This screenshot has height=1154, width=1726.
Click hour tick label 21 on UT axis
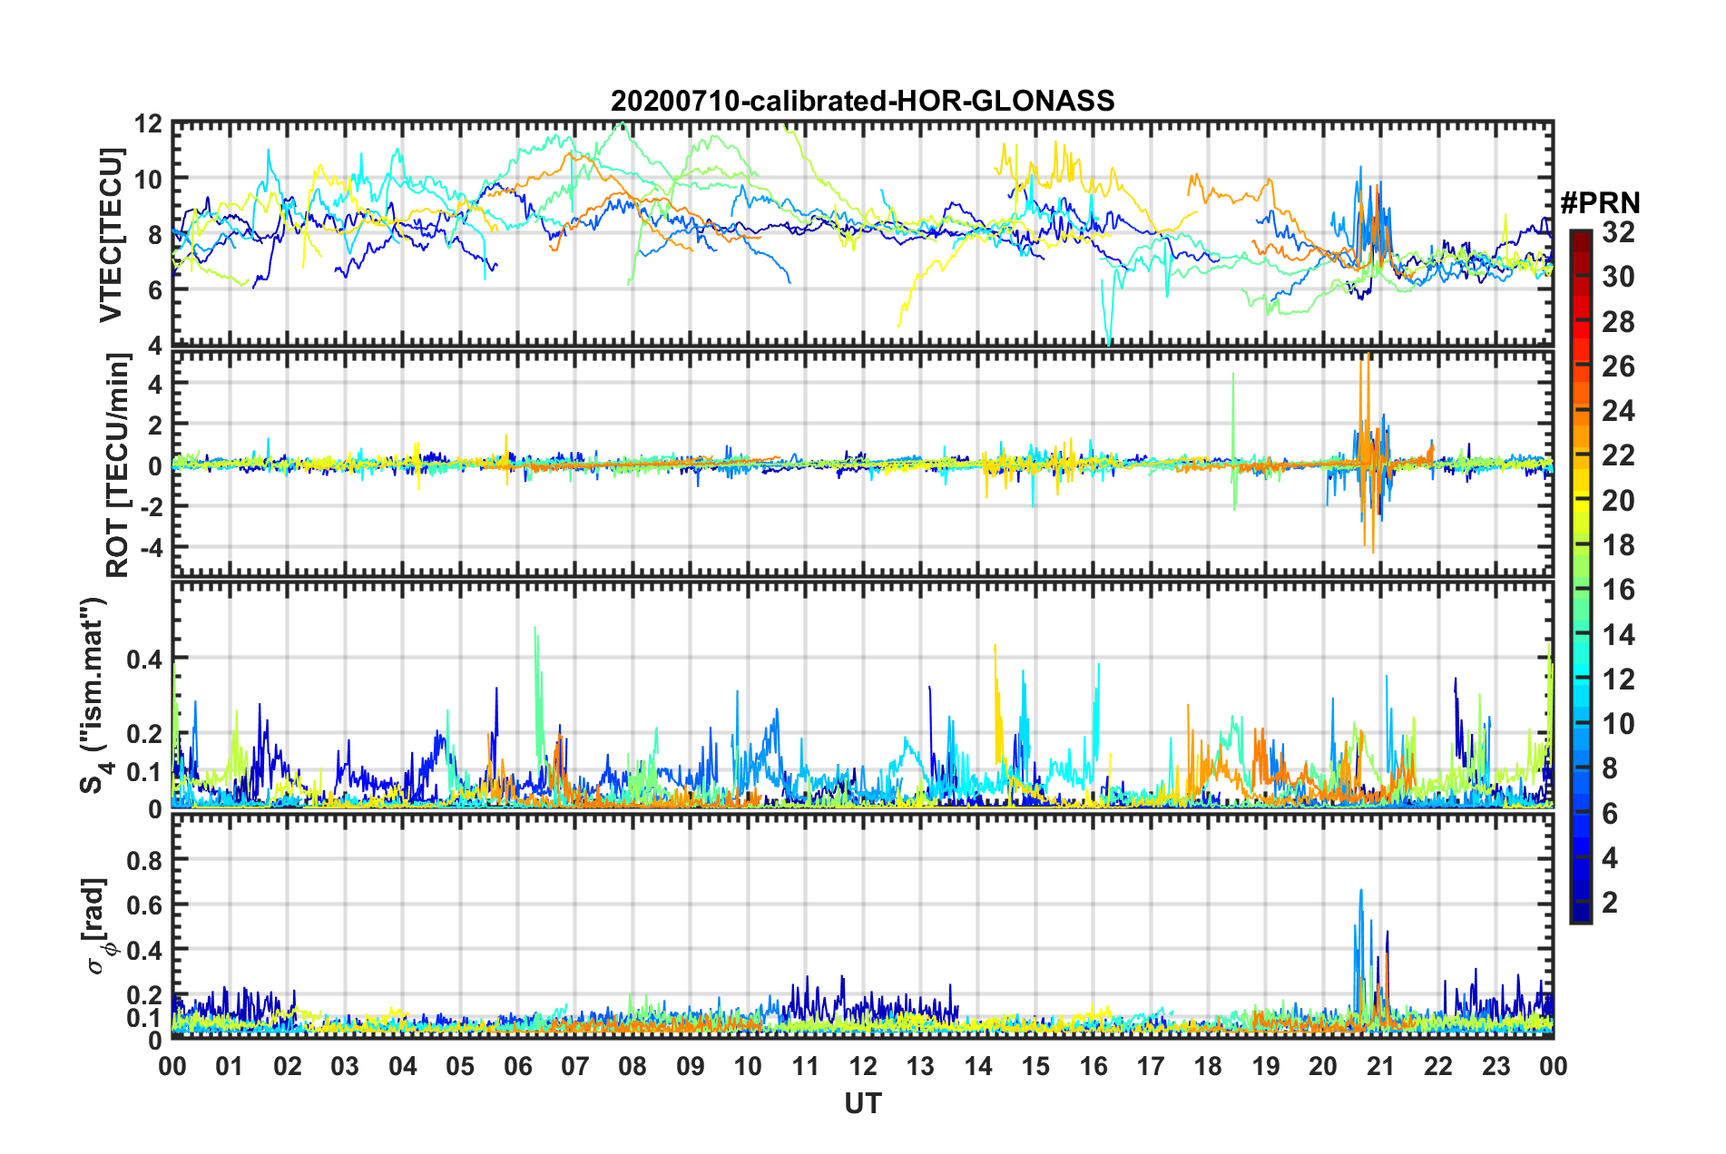[1380, 1066]
